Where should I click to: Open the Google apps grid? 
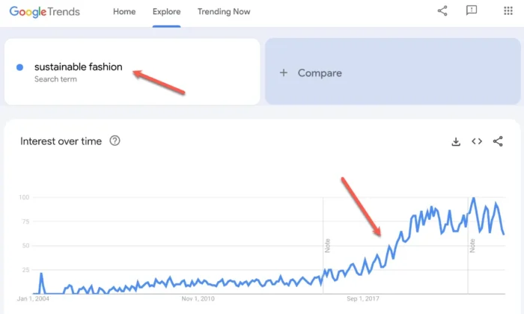tap(508, 11)
